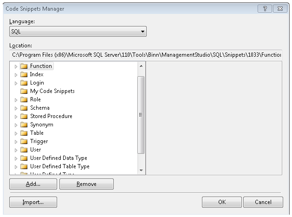Click the Help question mark button
Screen dimensions: 292x217
266,9
